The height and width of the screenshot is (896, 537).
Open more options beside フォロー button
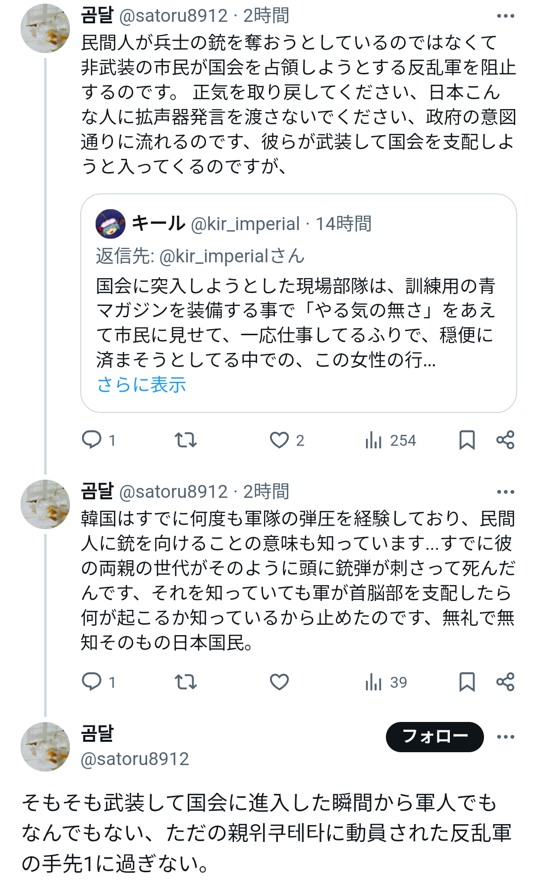tap(505, 737)
